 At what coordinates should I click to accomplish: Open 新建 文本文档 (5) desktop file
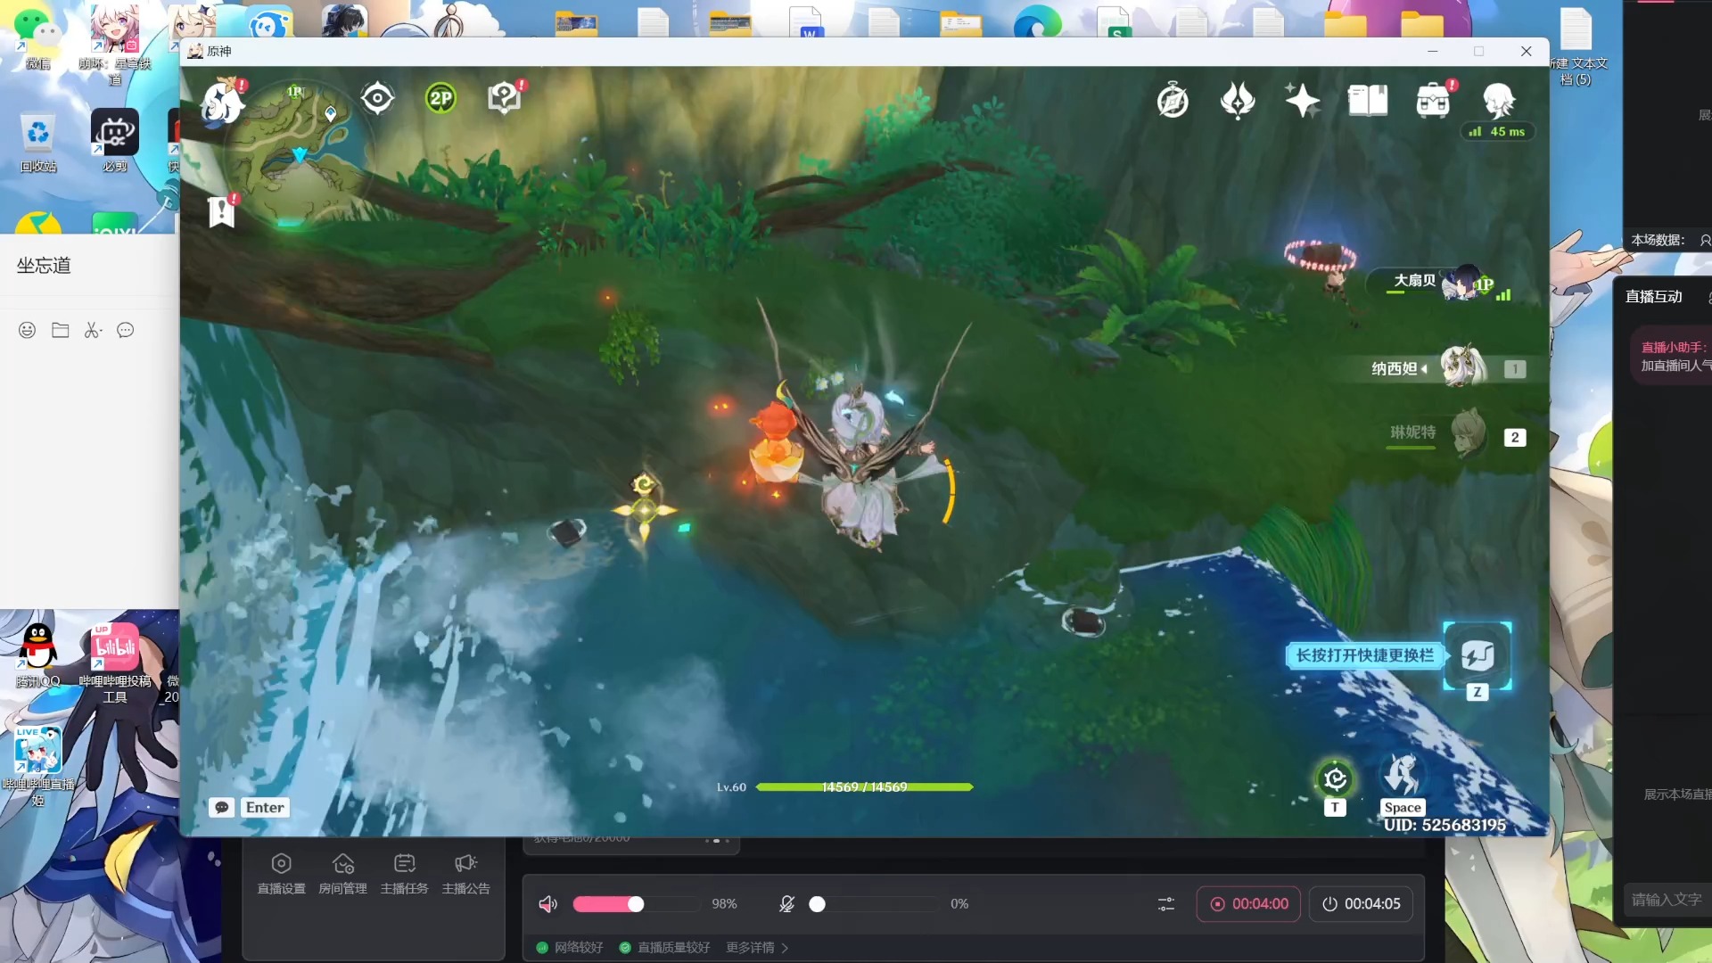click(x=1578, y=45)
